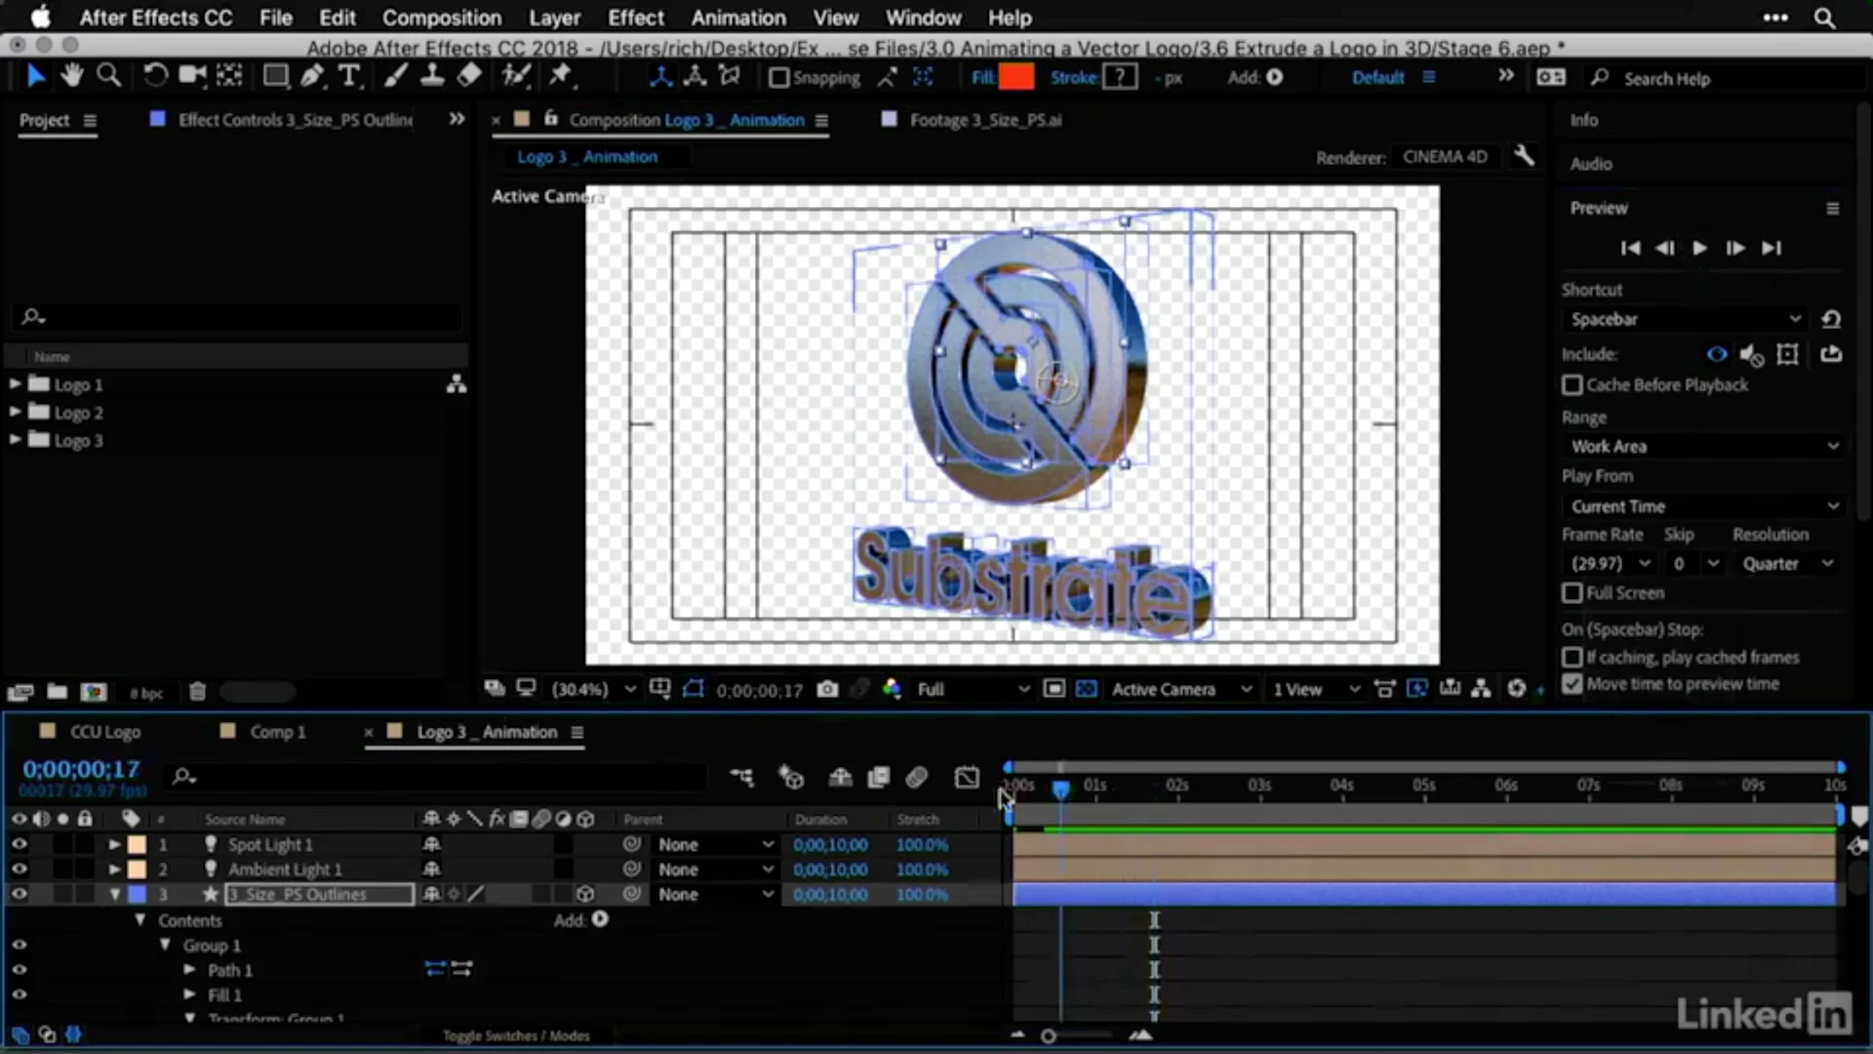The image size is (1873, 1054).
Task: Select the Rotation tool
Action: pos(155,75)
